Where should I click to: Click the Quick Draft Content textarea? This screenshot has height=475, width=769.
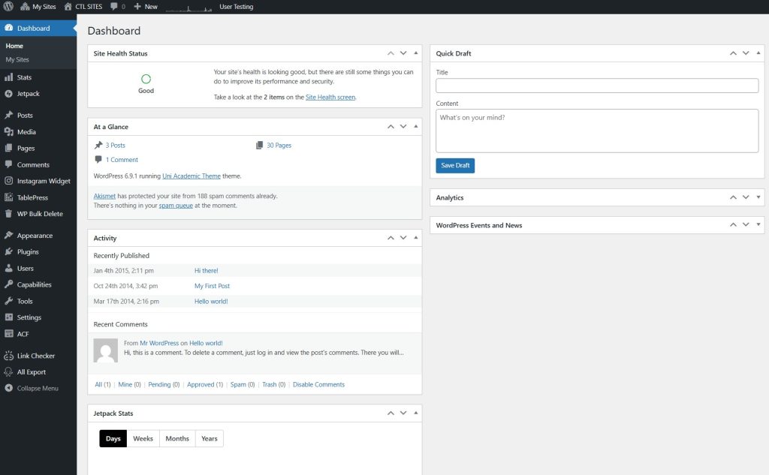click(597, 131)
